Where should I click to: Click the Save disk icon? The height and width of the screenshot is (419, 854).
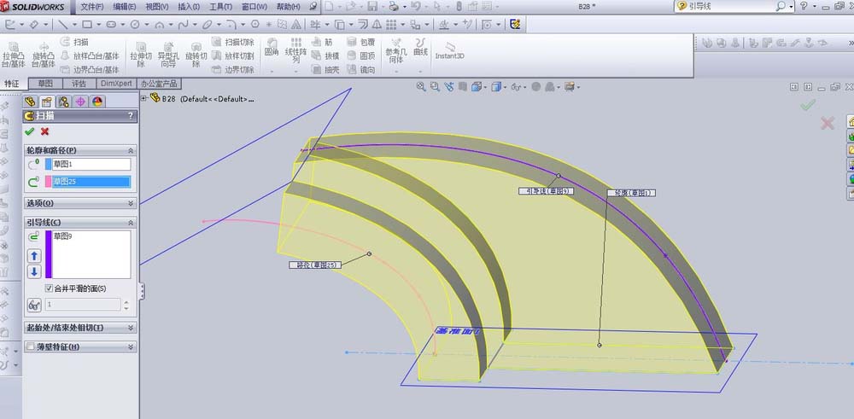[x=373, y=7]
